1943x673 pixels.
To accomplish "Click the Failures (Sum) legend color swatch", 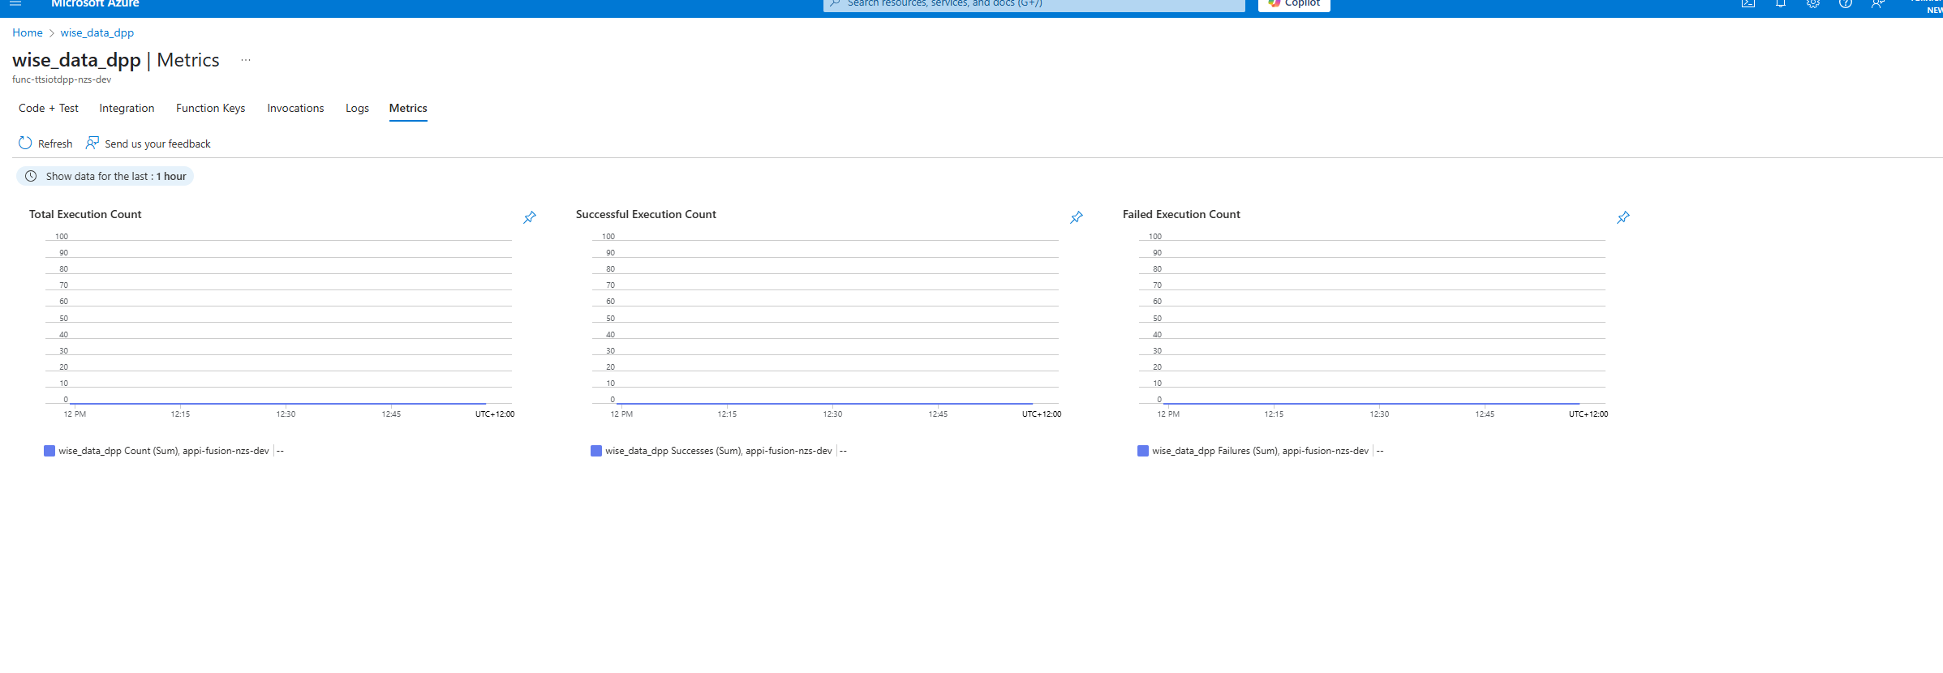I will [1143, 451].
